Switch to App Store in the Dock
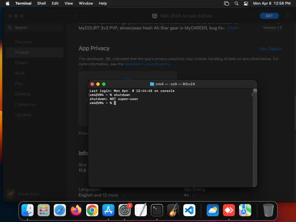The image size is (296, 222). coord(108,210)
